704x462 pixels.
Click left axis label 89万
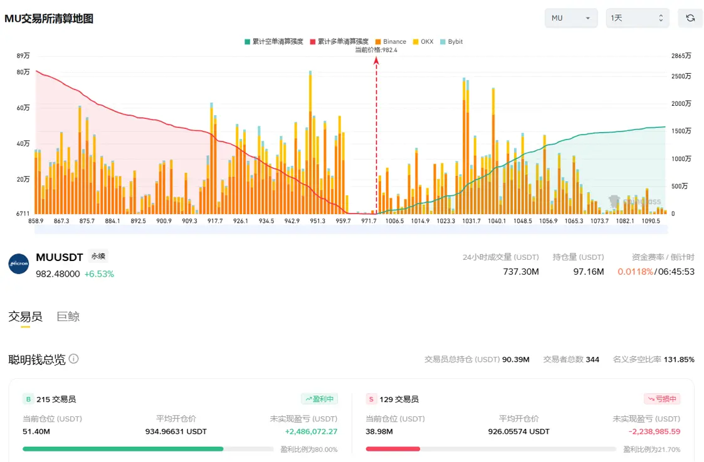pyautogui.click(x=23, y=56)
